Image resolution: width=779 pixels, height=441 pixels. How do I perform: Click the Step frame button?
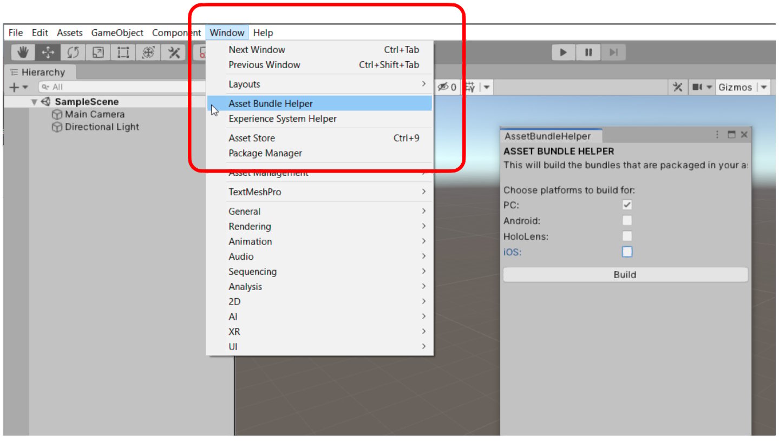[613, 52]
